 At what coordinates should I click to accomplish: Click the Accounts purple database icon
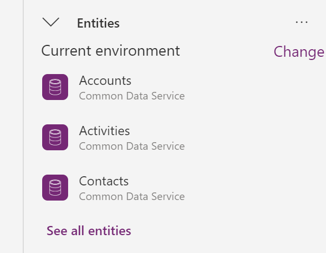click(55, 87)
